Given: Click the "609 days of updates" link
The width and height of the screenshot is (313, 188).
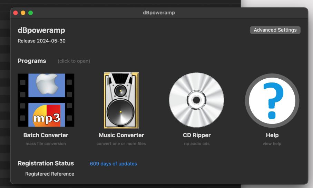Looking at the screenshot, I should click(113, 164).
